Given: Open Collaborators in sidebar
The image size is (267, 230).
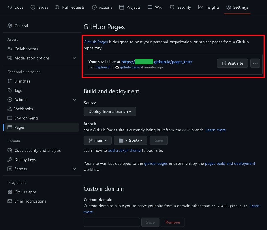Looking at the screenshot, I should pos(42,49).
